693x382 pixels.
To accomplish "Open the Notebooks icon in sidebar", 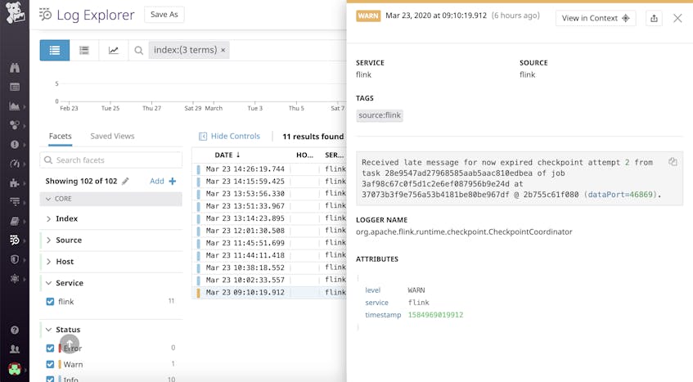I will click(x=15, y=221).
